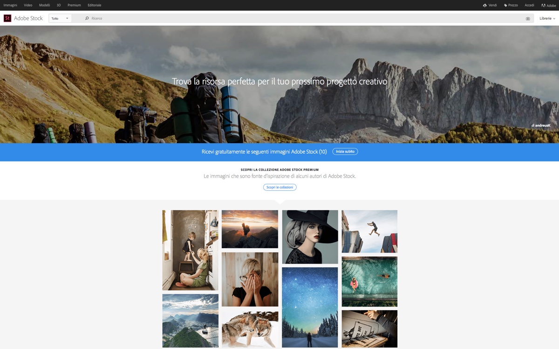Viewport: 559px width, 349px height.
Task: Click the Scopri le collezioni button
Action: coord(279,187)
